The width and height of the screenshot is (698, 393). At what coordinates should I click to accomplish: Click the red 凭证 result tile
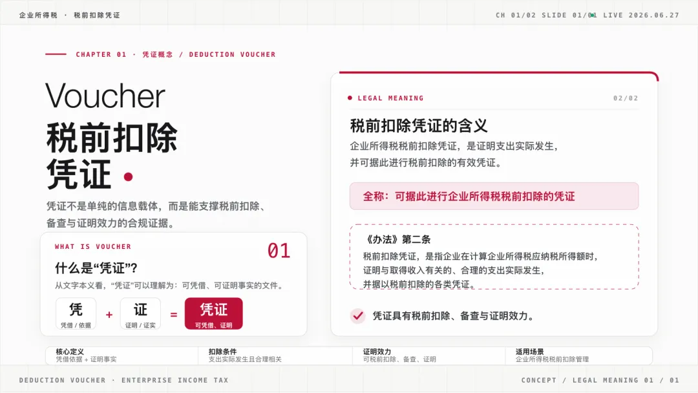(214, 313)
